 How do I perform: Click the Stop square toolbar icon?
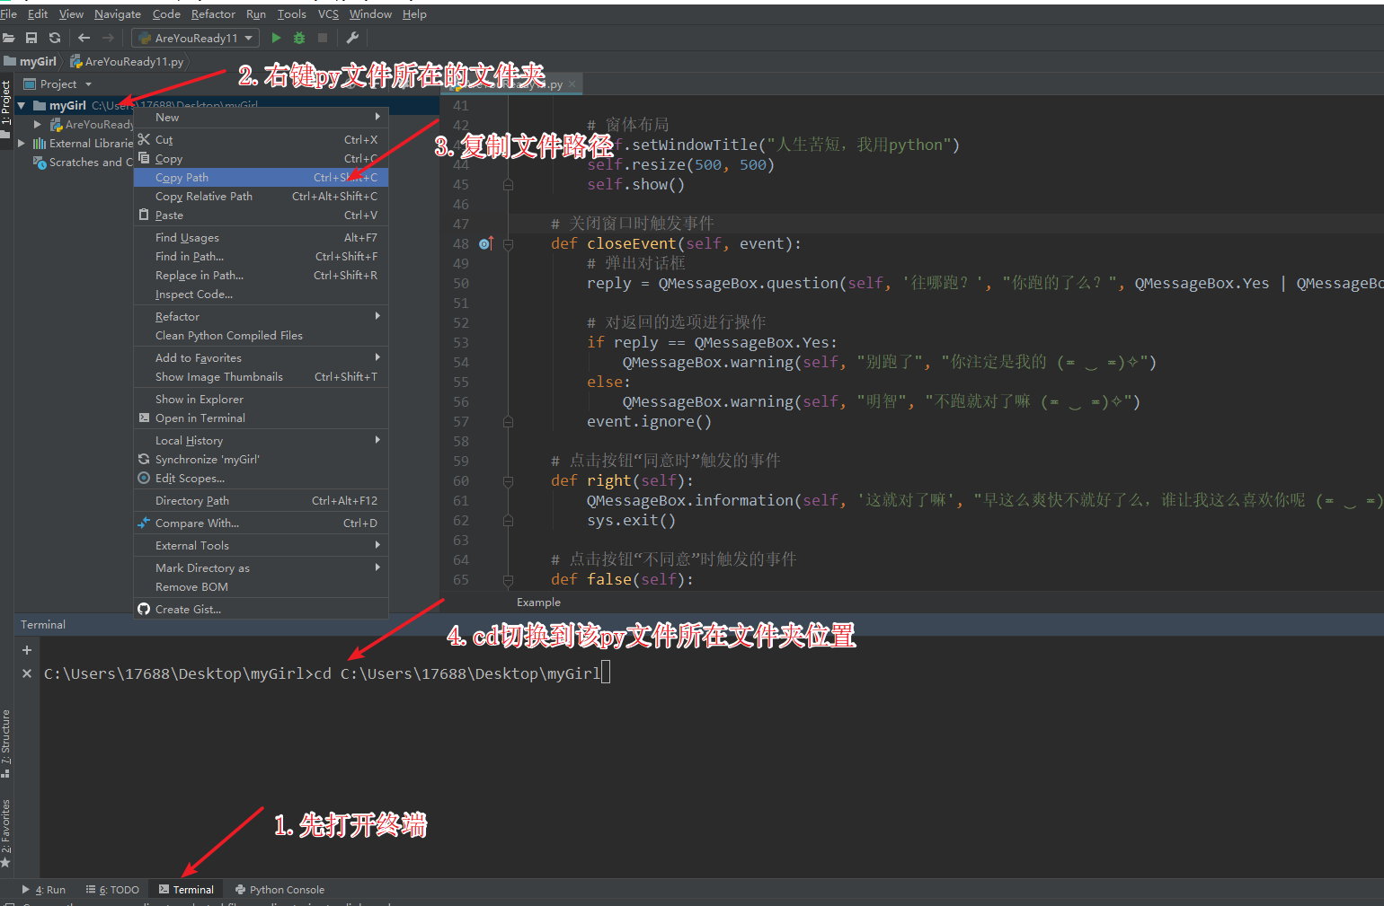click(x=323, y=38)
